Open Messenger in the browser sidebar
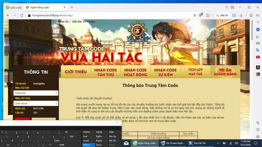This screenshot has width=262, height=147. (258, 29)
